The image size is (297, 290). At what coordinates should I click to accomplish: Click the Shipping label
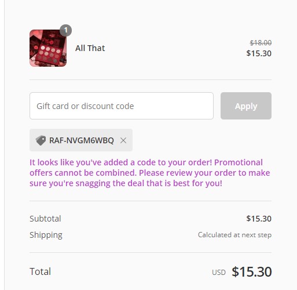pos(46,235)
